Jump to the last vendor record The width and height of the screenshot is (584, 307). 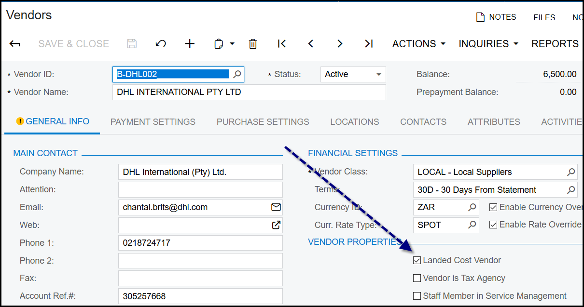[369, 44]
